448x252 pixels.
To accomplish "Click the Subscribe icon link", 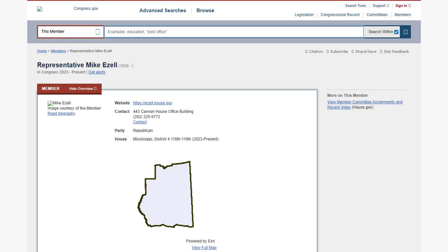I will tap(337, 52).
